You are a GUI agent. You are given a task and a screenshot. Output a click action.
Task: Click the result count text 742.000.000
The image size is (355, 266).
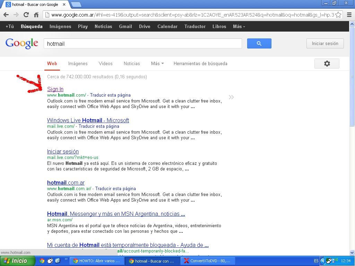97,77
